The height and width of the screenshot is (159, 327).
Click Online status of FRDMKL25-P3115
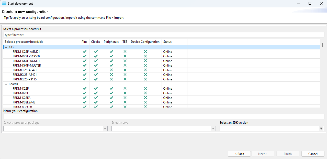[x=168, y=79]
